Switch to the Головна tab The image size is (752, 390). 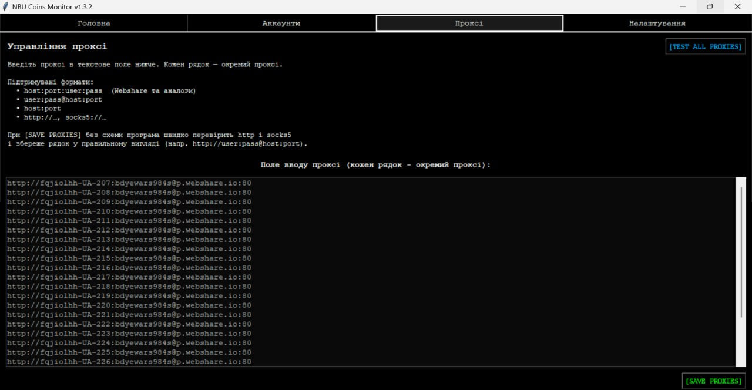pyautogui.click(x=94, y=23)
